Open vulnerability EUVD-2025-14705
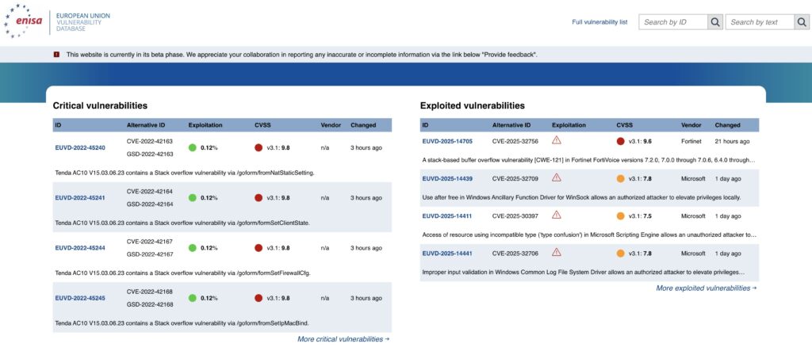Image resolution: width=812 pixels, height=355 pixels. pos(447,141)
